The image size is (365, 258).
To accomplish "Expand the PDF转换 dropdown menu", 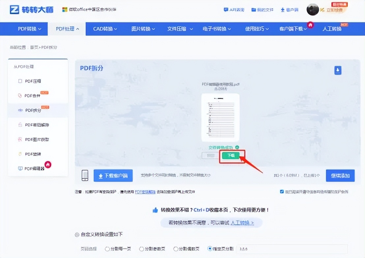I will [x=30, y=29].
